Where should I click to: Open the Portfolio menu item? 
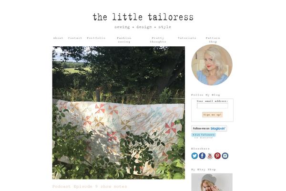(96, 38)
